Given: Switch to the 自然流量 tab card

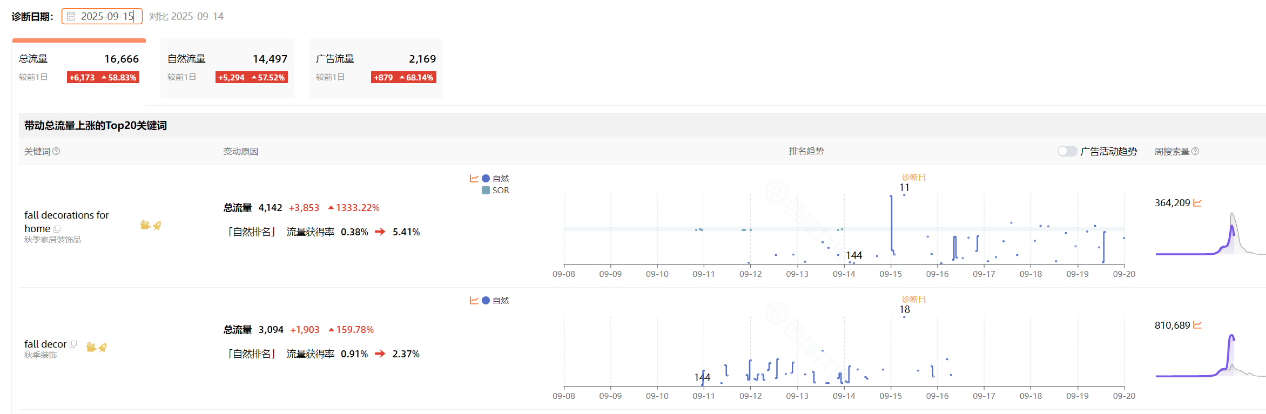Looking at the screenshot, I should coord(227,67).
